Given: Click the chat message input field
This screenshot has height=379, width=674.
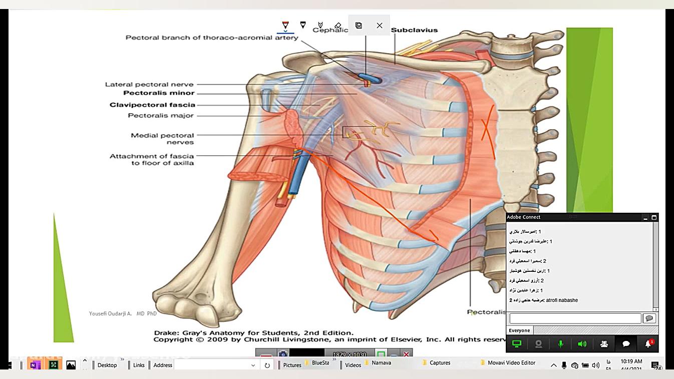Looking at the screenshot, I should coord(575,318).
